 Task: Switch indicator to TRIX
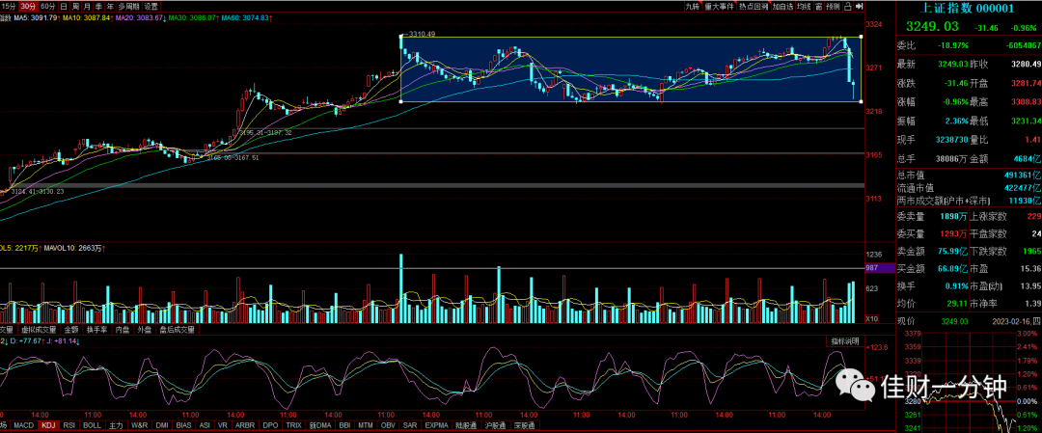pyautogui.click(x=293, y=425)
